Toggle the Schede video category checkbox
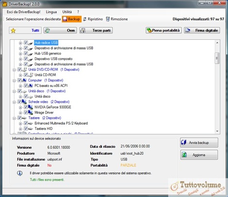 click(x=19, y=101)
